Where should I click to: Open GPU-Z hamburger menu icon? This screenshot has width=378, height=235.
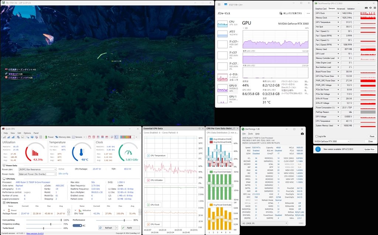(375, 8)
